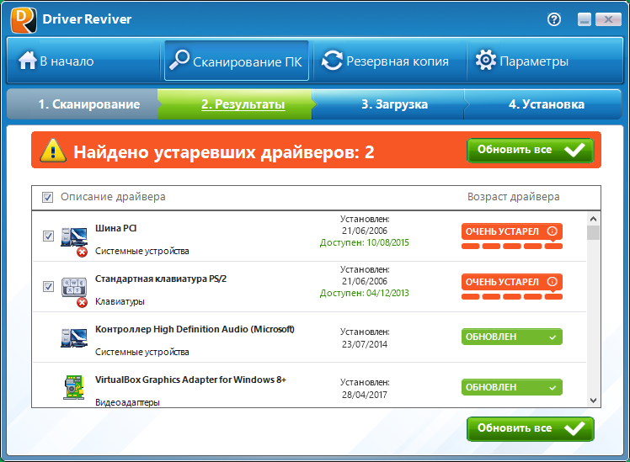Click the bottom Обновить все button
The height and width of the screenshot is (462, 630).
pyautogui.click(x=530, y=428)
